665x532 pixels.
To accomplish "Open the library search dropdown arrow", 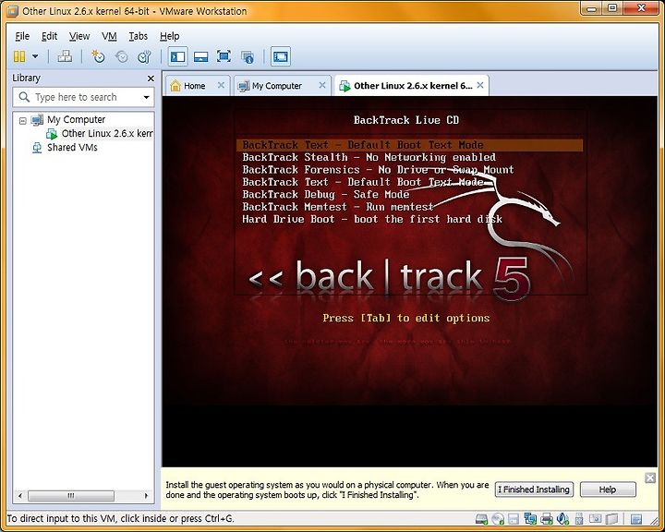I will [146, 97].
